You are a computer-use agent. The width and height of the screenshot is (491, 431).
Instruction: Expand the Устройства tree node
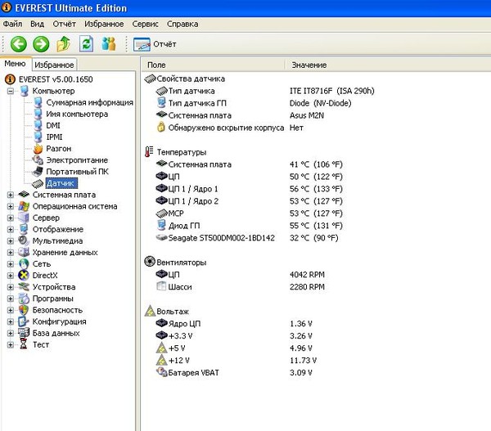(x=11, y=287)
